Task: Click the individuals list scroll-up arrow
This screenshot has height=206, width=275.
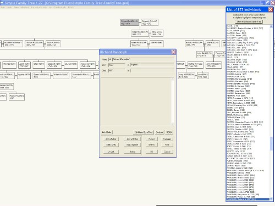Action: [x=271, y=26]
